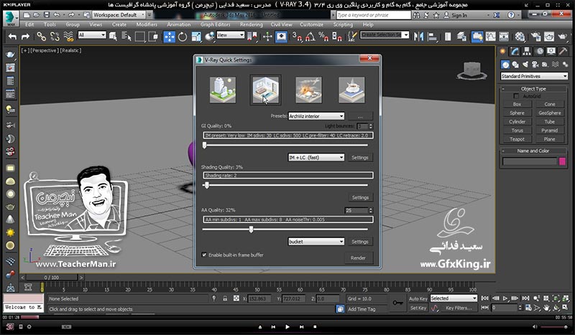Activate the Select and Rotate tool
575x335 pixels.
coord(183,37)
